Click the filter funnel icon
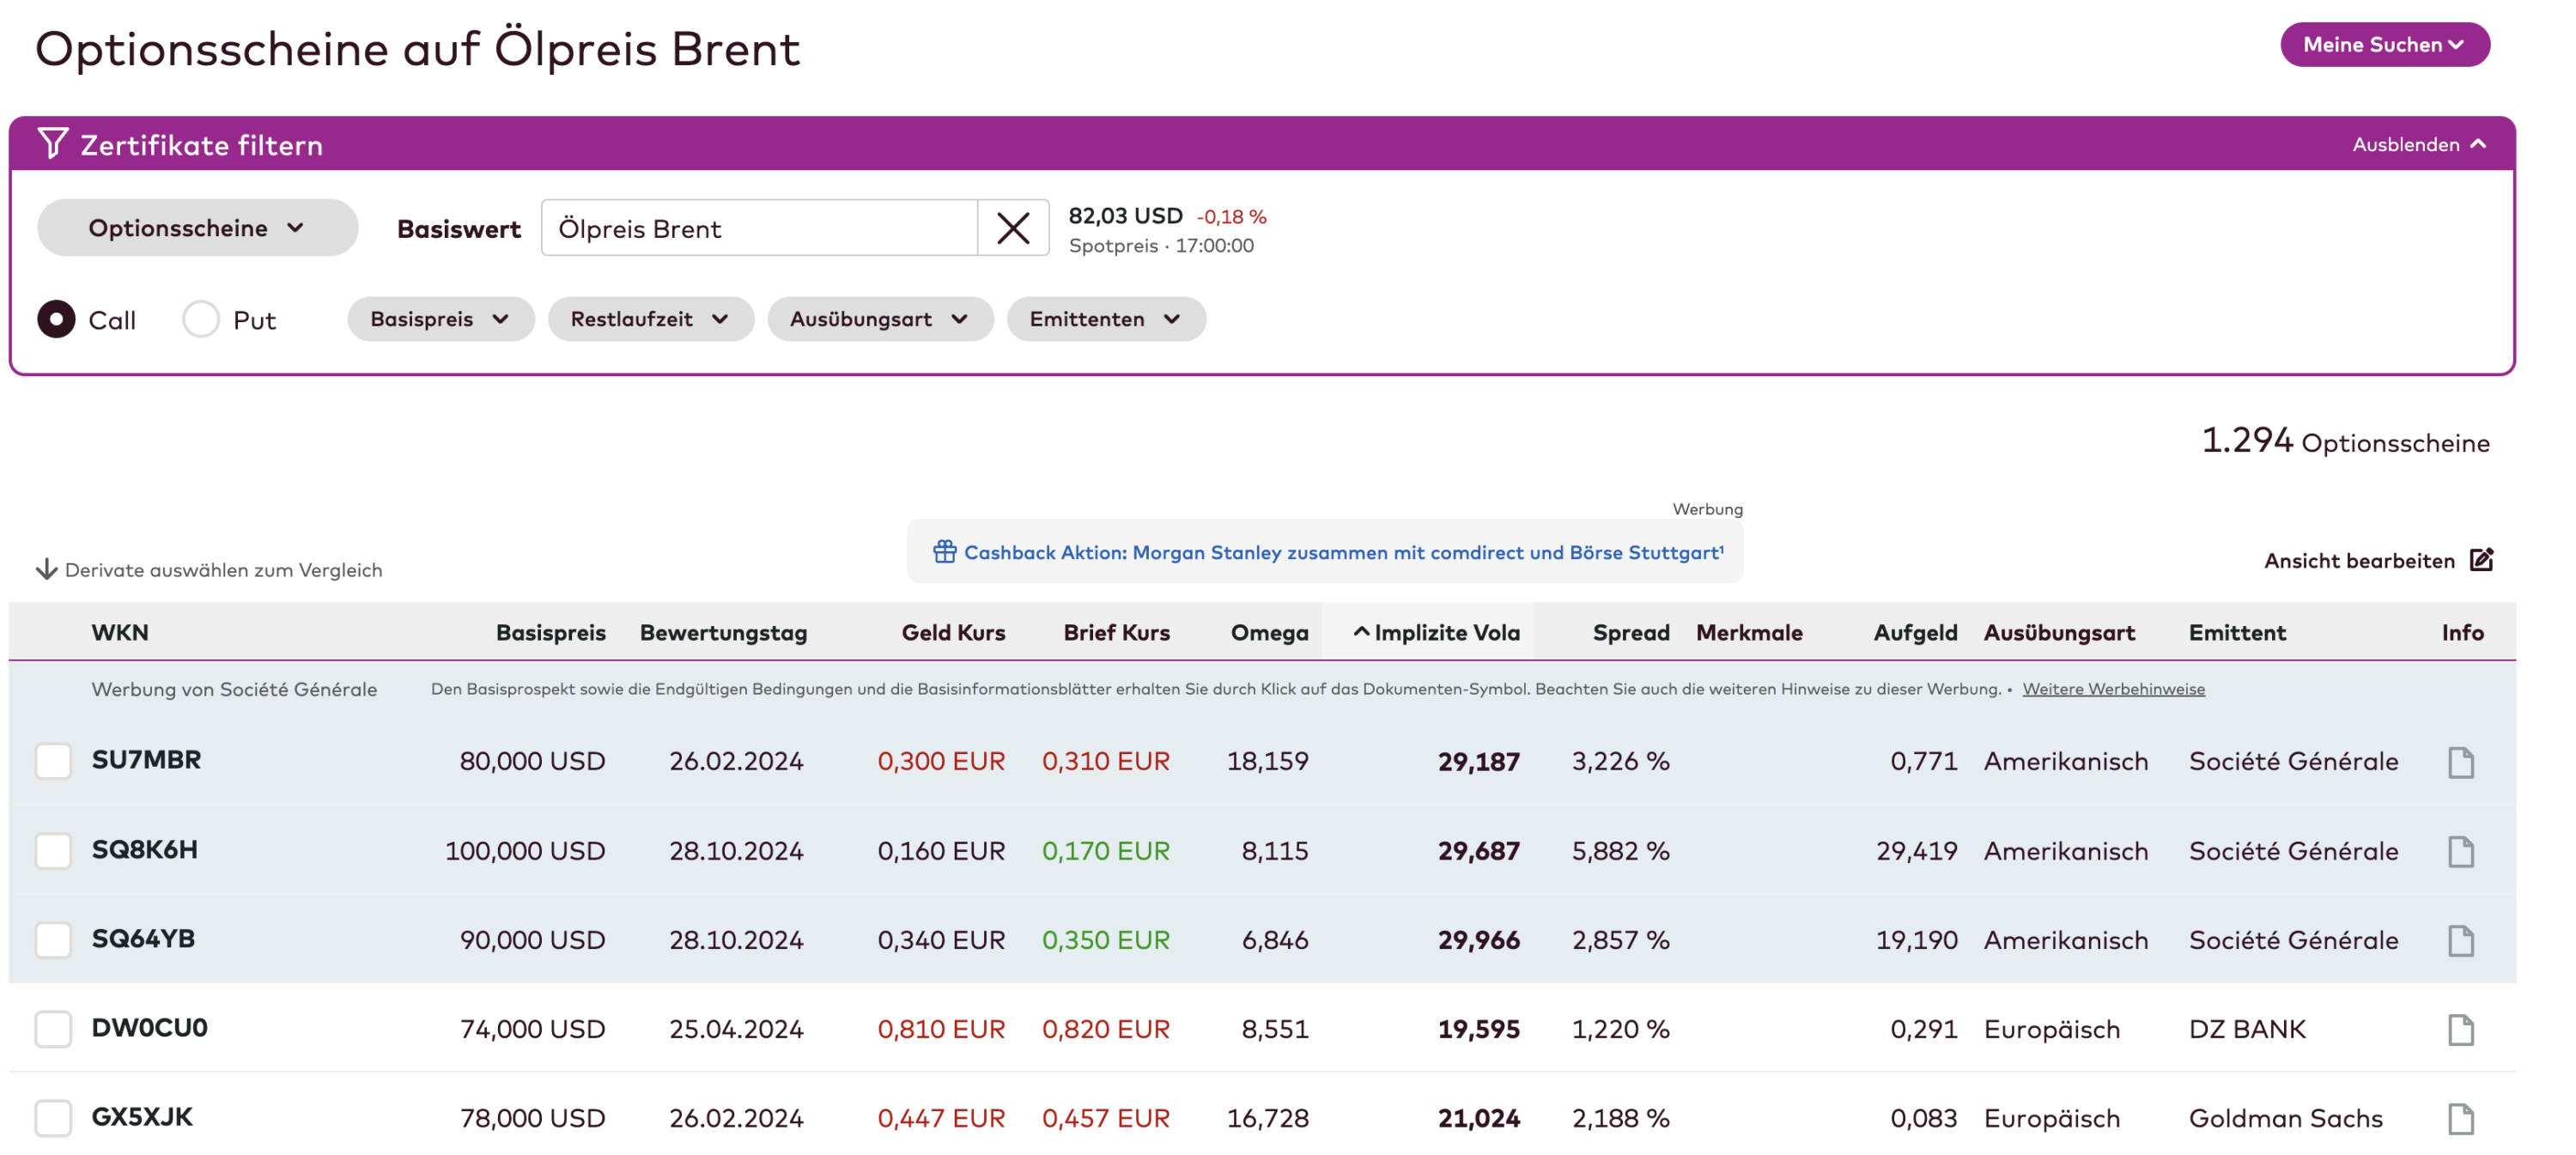This screenshot has width=2576, height=1155. [53, 143]
